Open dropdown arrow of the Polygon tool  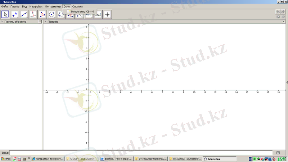click(x=46, y=18)
